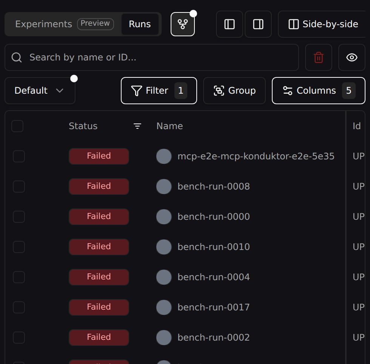This screenshot has width=370, height=364.
Task: Open run bench-run-0017
Action: tap(214, 307)
